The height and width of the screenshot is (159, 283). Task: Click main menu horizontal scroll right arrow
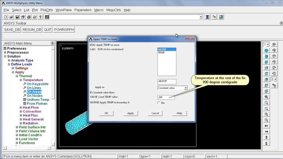click(x=49, y=148)
